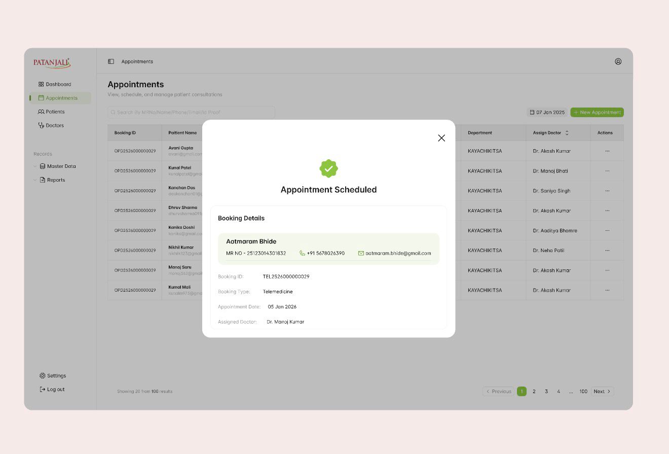
Task: Click booking ID TEL2526000000029
Action: coord(286,277)
